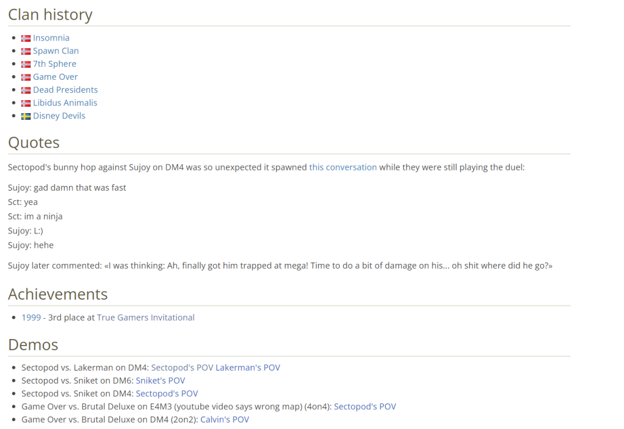Click the flag icon beside 7th Sphere
Image resolution: width=624 pixels, height=429 pixels.
click(26, 64)
